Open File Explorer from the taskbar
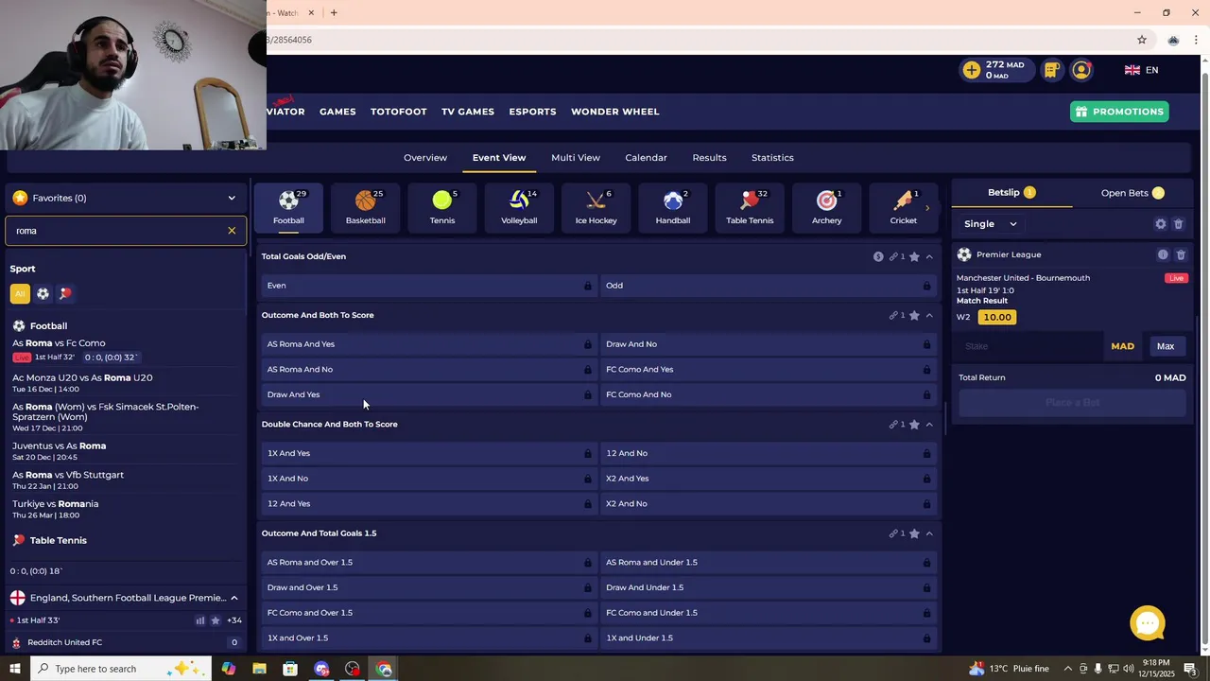Viewport: 1210px width, 681px height. [x=259, y=669]
